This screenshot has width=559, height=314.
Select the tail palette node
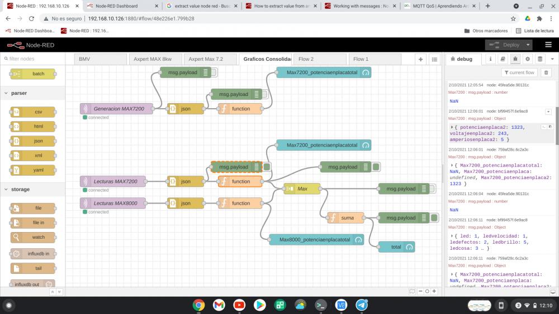tap(33, 268)
